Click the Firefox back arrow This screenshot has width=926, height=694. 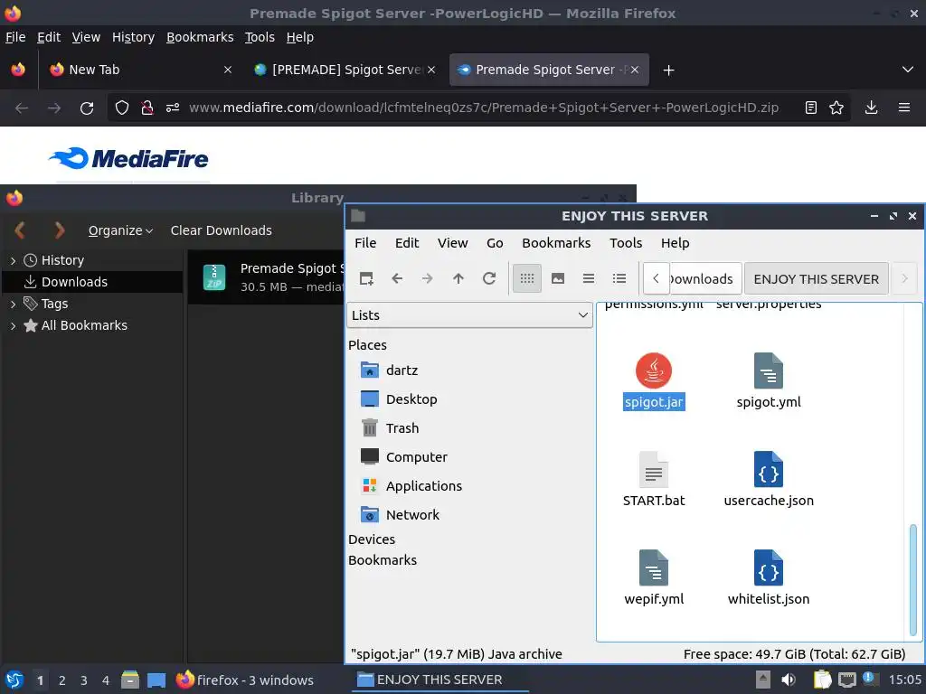click(22, 108)
